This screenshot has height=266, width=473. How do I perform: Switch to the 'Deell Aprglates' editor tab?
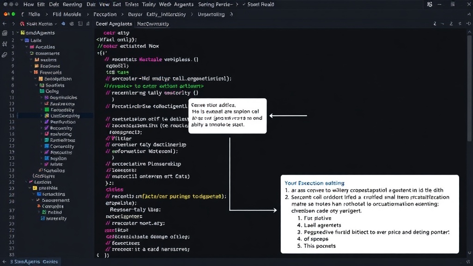pos(114,24)
